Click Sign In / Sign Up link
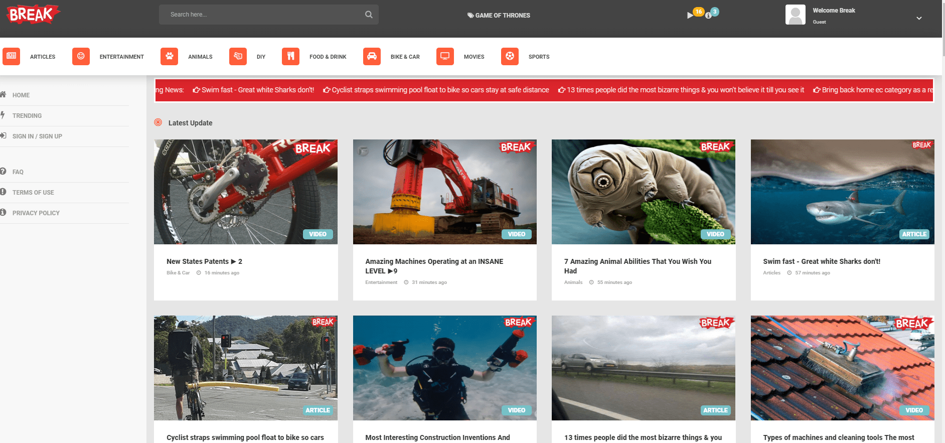This screenshot has width=945, height=443. (x=37, y=136)
